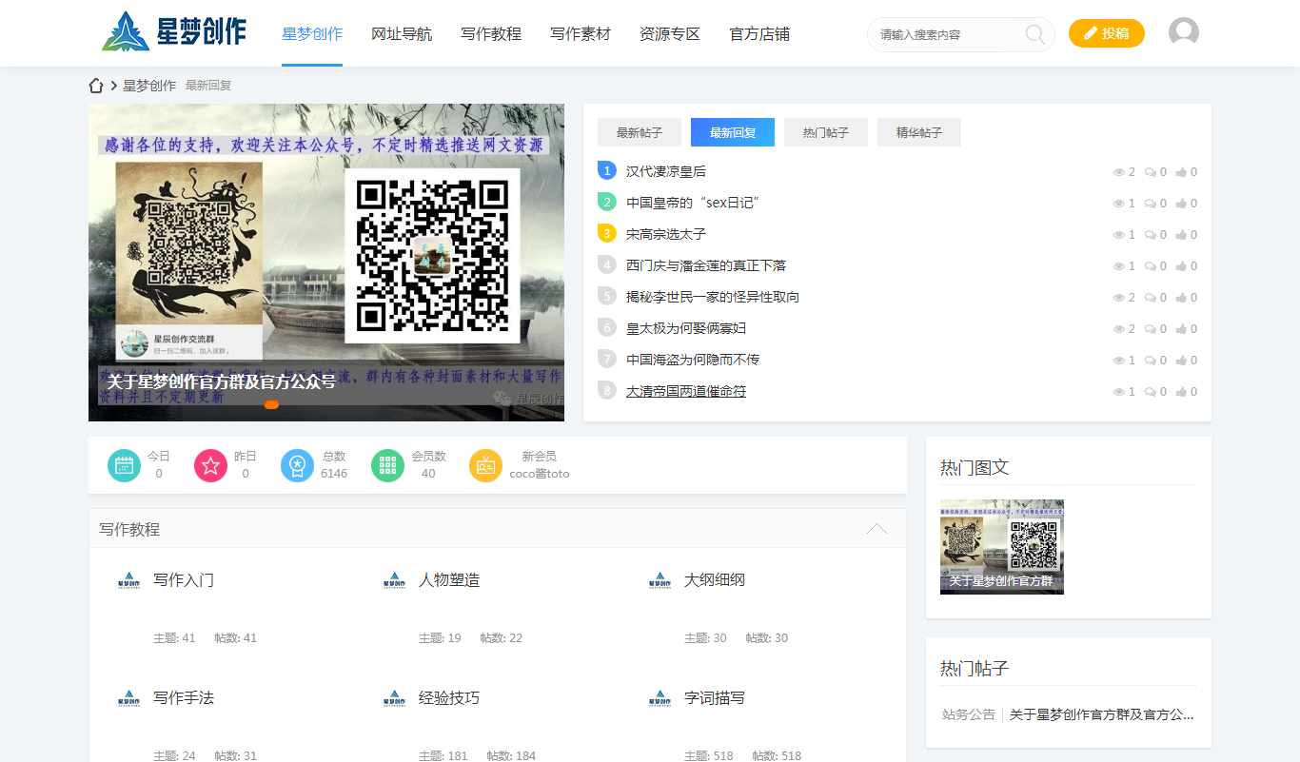Switch to the 最新回复 tab

[733, 132]
